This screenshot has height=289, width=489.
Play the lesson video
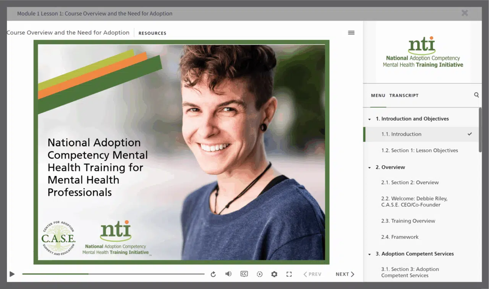pyautogui.click(x=12, y=274)
